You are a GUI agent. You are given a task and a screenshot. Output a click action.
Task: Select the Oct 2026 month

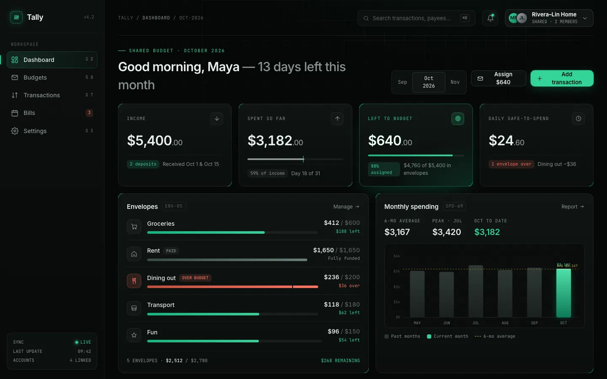tap(429, 82)
